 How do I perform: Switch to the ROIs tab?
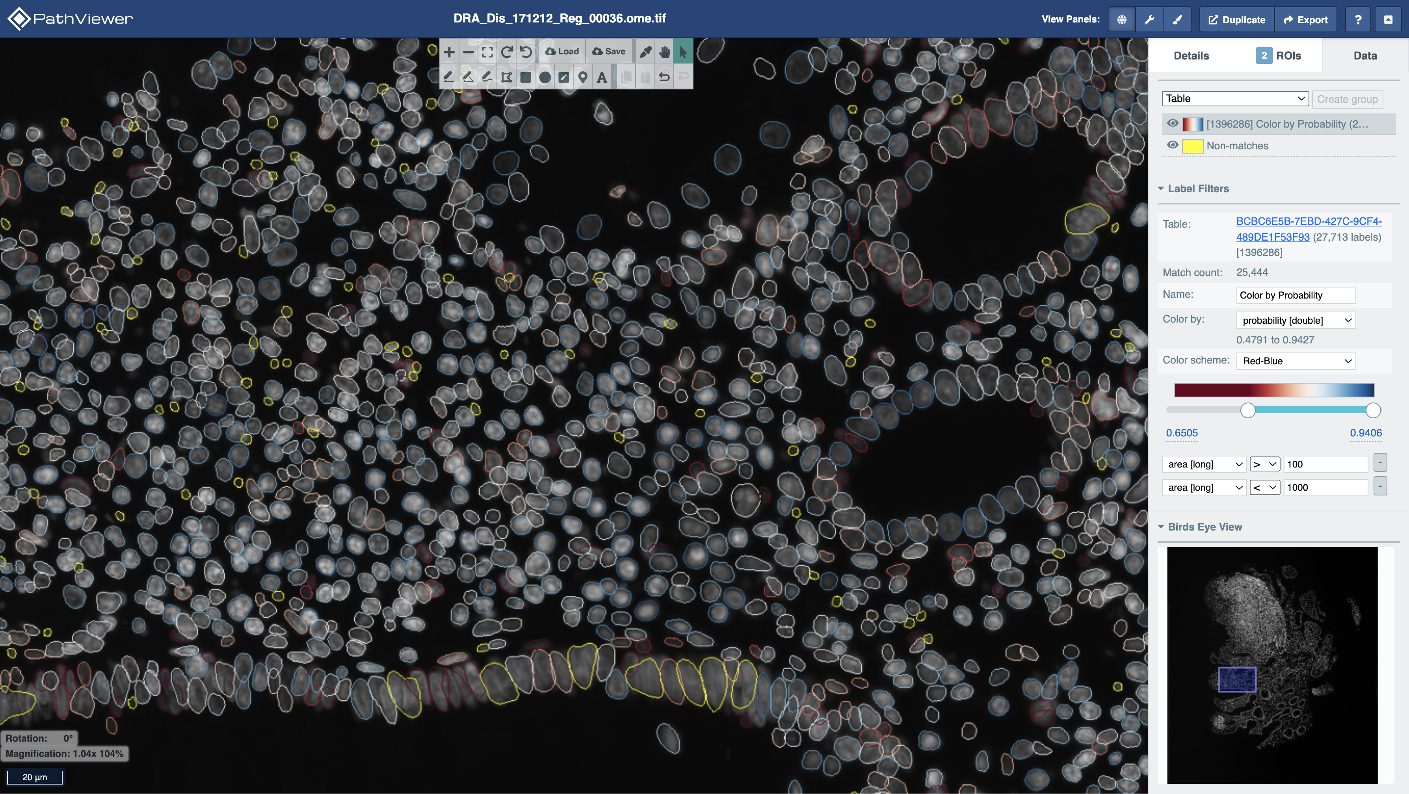[1279, 56]
